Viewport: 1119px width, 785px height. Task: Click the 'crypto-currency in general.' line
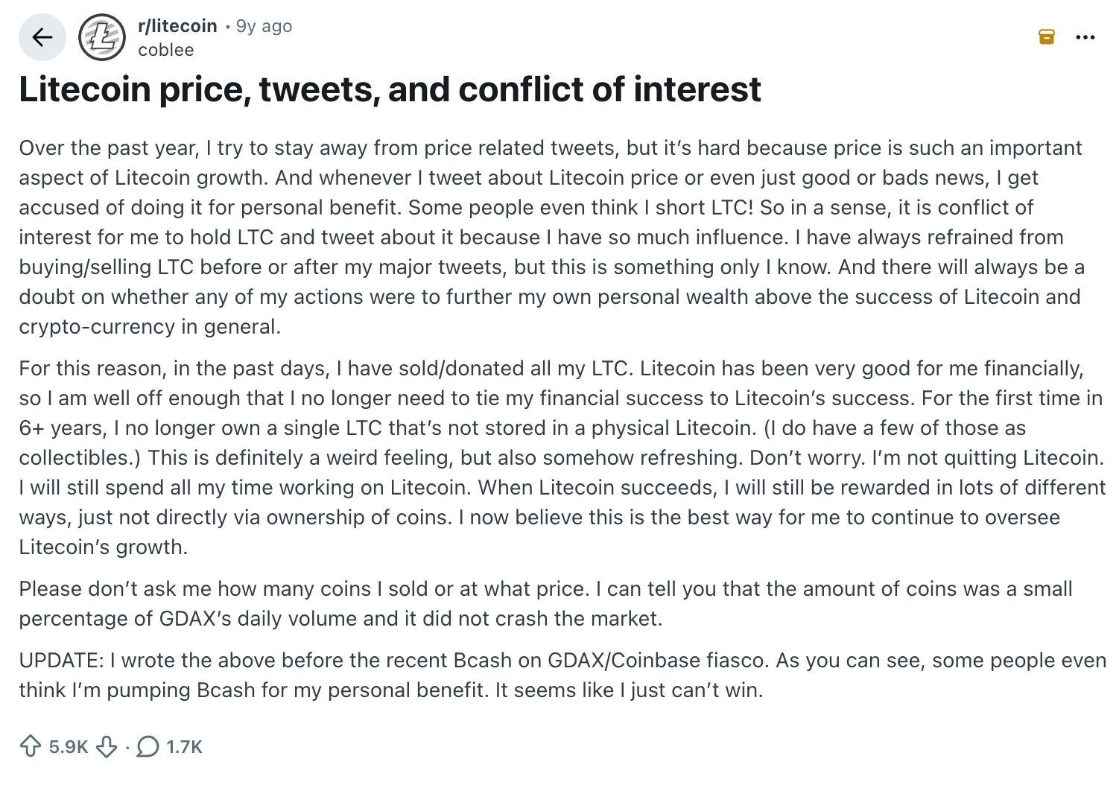pyautogui.click(x=150, y=327)
